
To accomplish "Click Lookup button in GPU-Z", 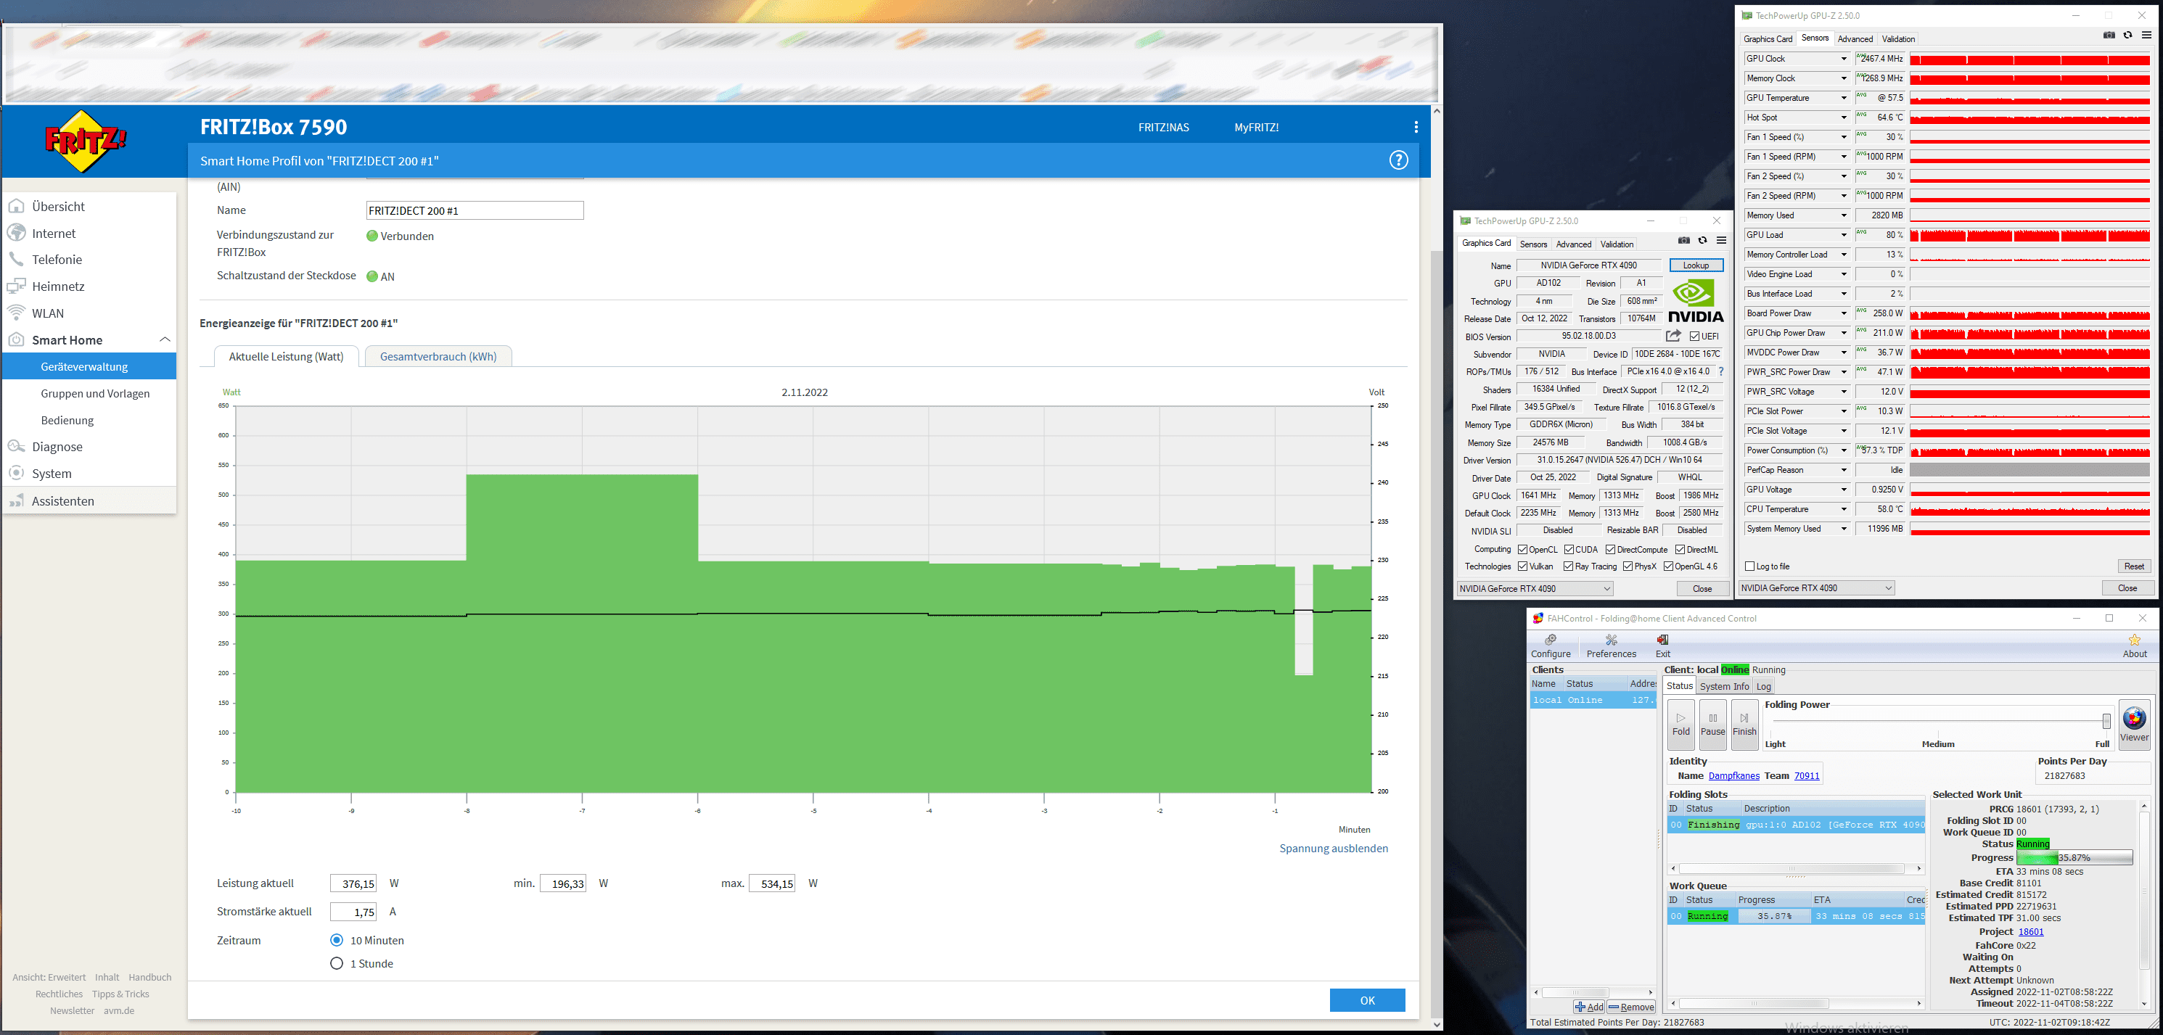I will tap(1695, 265).
